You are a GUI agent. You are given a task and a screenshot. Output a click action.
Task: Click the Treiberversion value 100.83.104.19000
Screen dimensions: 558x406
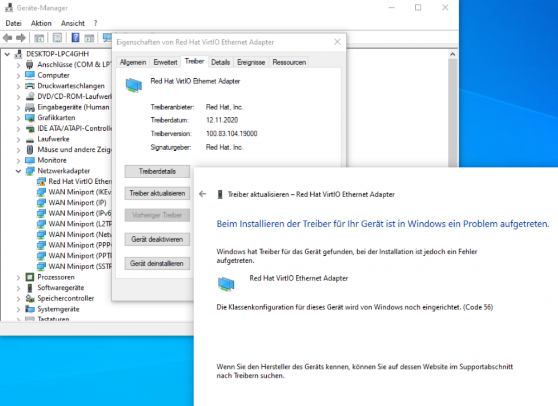232,133
